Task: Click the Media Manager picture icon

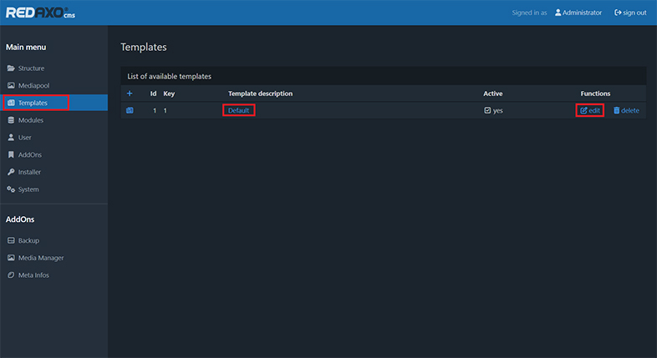Action: click(x=11, y=258)
